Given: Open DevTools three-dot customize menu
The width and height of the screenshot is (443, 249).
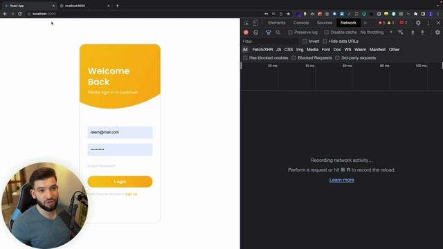Looking at the screenshot, I should 428,23.
